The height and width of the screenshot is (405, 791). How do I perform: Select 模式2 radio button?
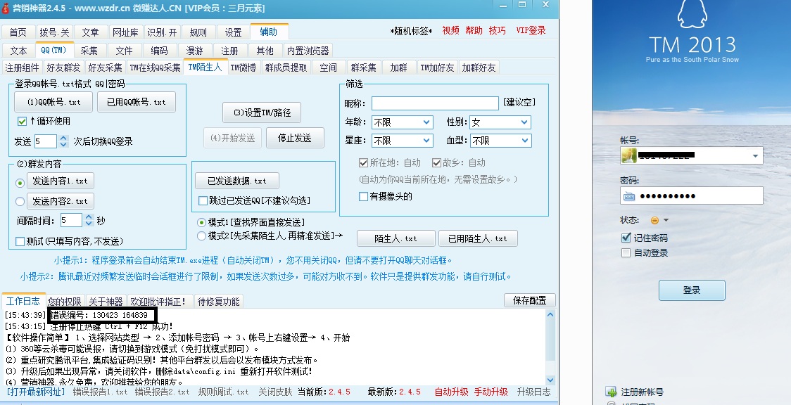[202, 236]
